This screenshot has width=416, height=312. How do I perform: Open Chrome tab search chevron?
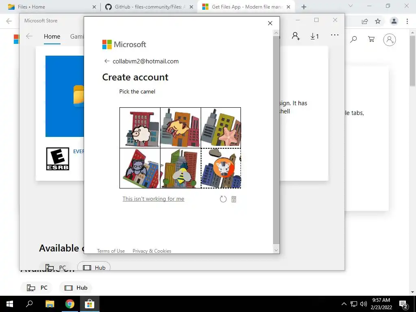click(351, 6)
